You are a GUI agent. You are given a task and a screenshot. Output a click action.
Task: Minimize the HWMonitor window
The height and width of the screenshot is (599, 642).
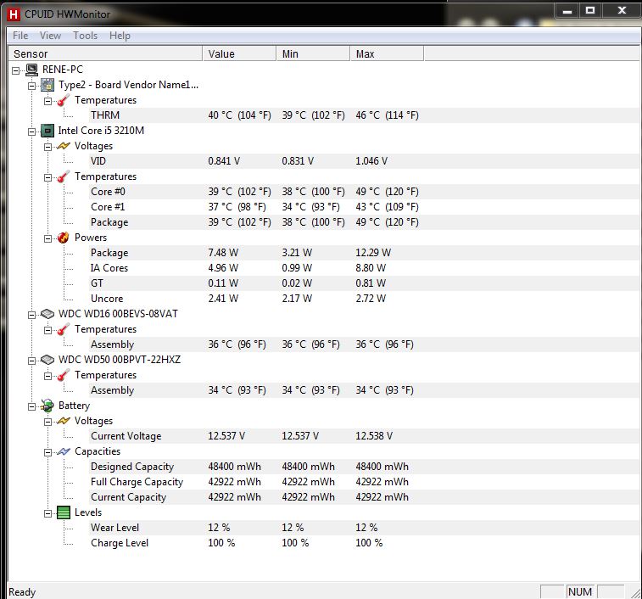(567, 11)
